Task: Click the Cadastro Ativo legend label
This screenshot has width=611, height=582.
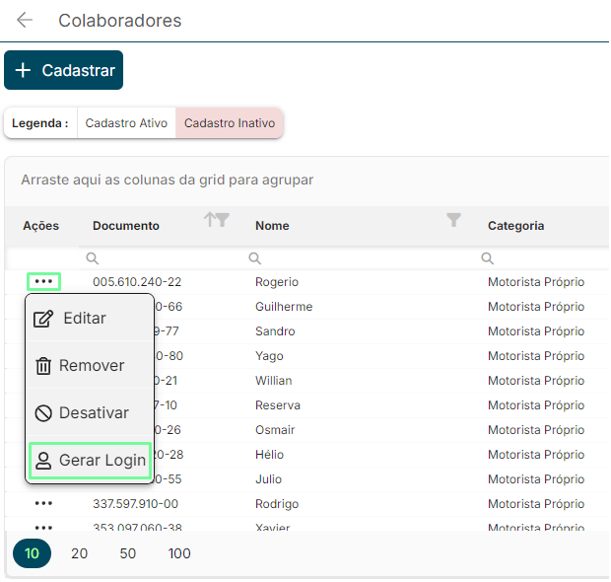Action: 126,123
